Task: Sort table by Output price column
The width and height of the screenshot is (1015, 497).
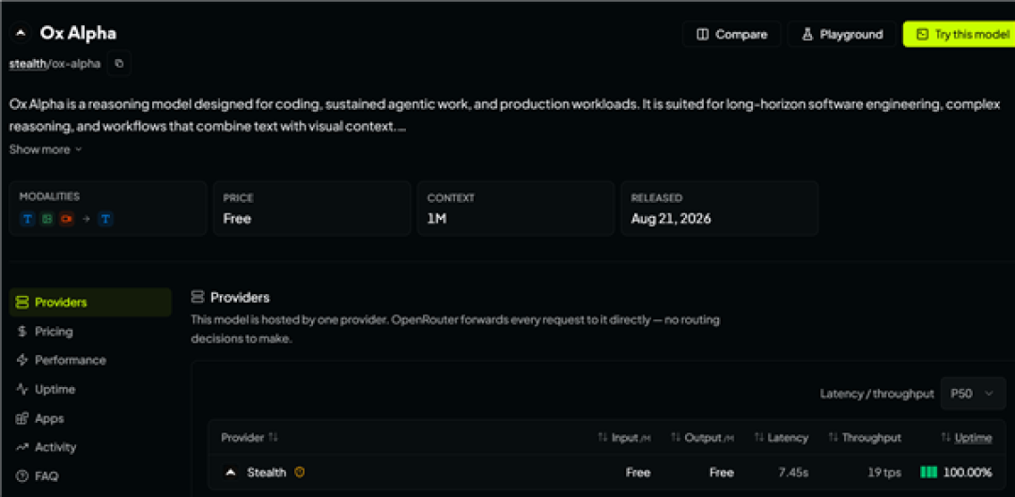Action: 703,438
